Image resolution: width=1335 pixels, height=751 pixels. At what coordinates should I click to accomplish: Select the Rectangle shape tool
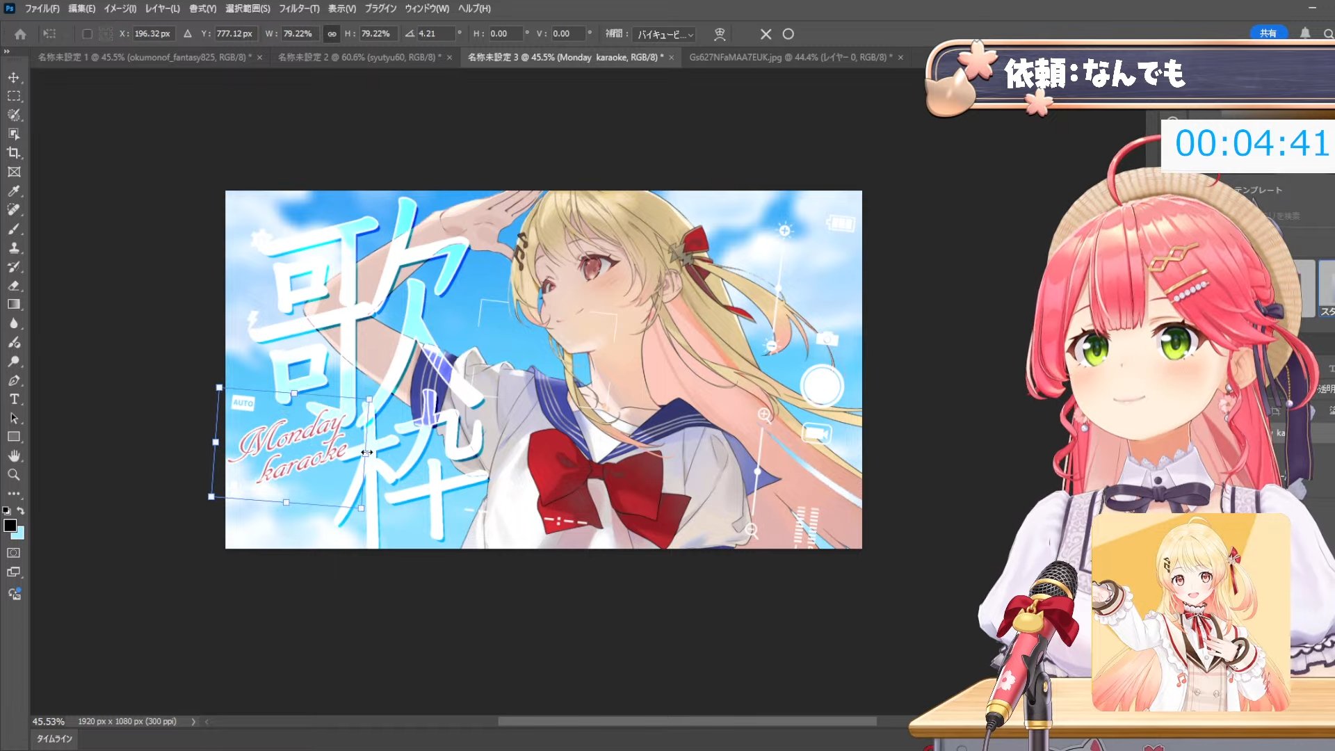point(14,437)
